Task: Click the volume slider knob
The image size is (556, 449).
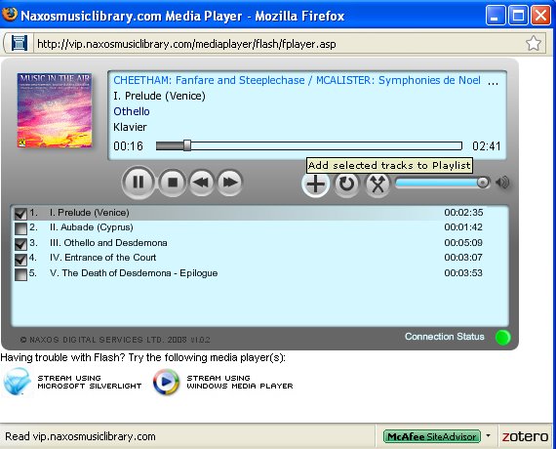Action: coord(483,183)
